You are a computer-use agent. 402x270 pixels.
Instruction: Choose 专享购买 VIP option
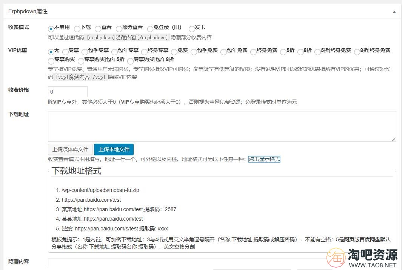click(x=51, y=61)
